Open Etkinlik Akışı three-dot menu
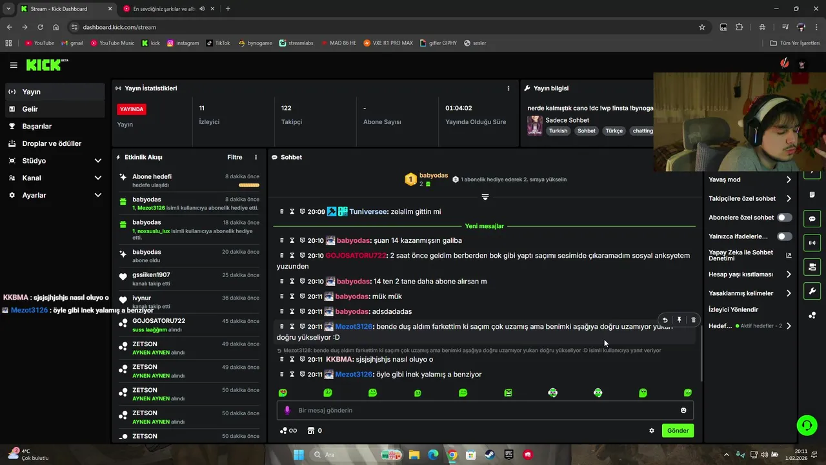826x465 pixels. point(256,158)
